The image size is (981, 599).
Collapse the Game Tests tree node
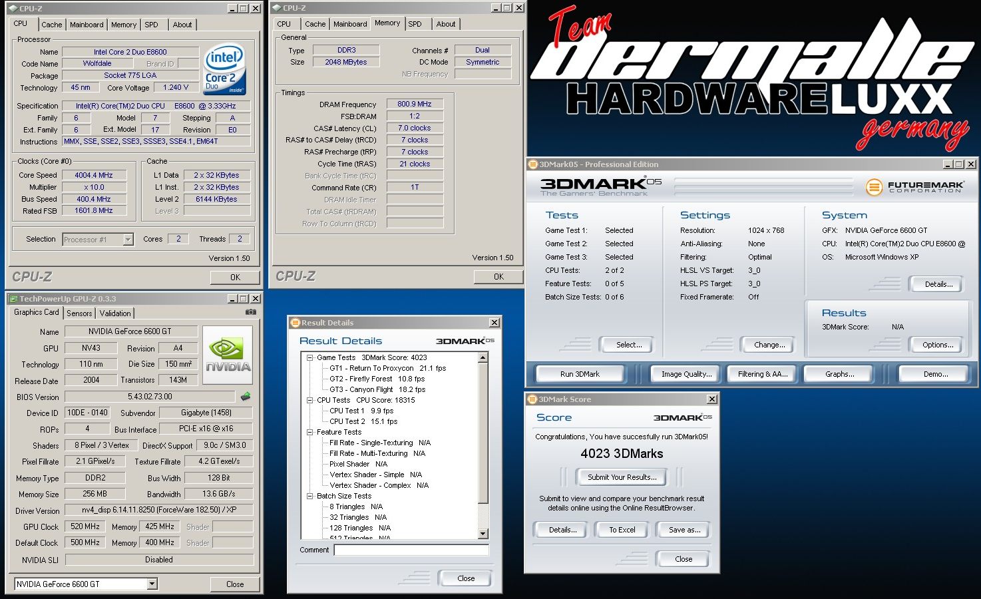[309, 357]
